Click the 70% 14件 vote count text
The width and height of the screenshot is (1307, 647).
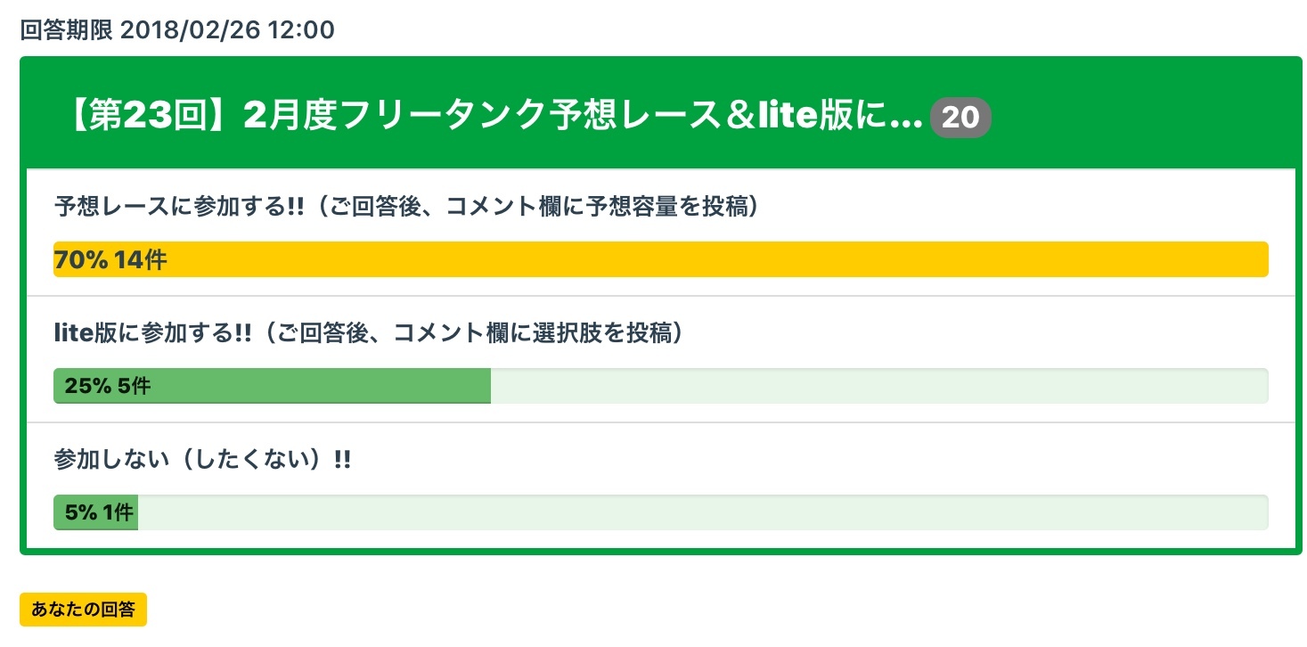pyautogui.click(x=110, y=260)
